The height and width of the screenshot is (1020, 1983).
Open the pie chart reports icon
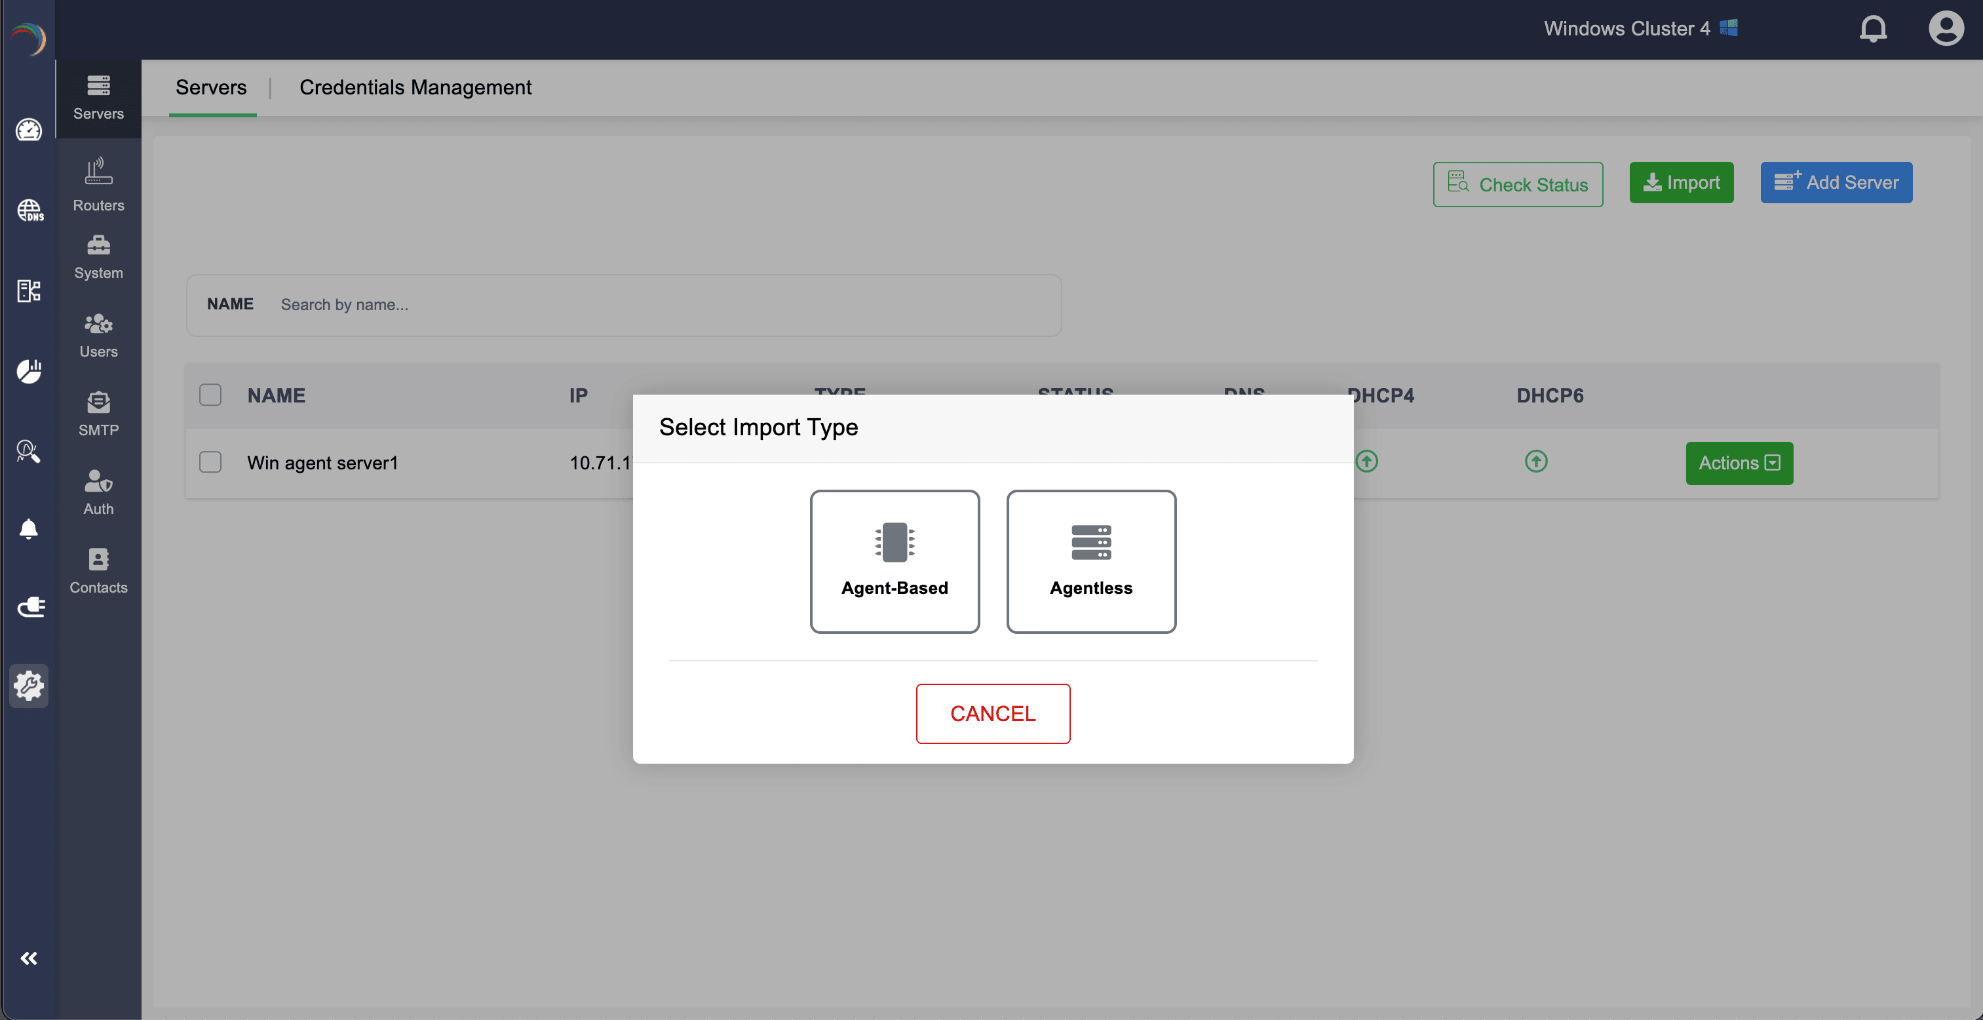click(x=29, y=371)
